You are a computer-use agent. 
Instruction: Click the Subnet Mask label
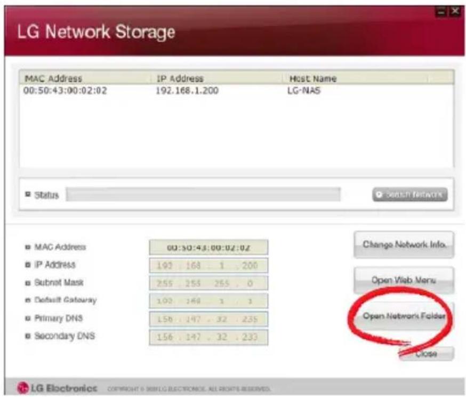pyautogui.click(x=59, y=282)
